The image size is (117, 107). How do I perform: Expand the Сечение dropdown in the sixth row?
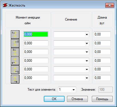71,78
